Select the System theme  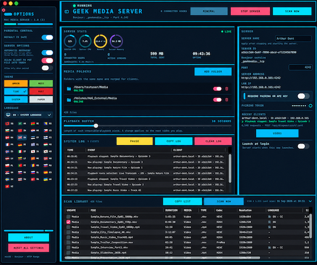(16, 100)
